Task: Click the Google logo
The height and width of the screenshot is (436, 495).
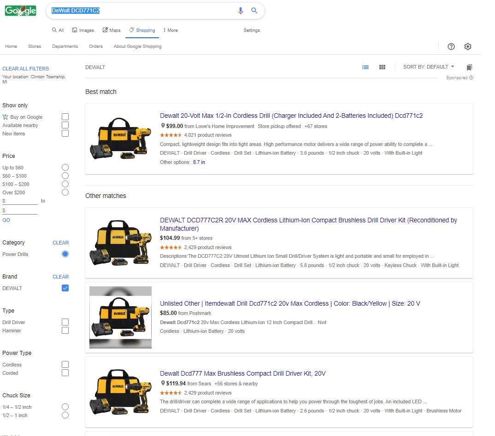Action: 21,11
